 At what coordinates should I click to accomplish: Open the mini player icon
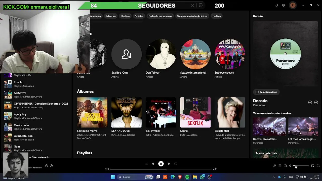pos(313,166)
